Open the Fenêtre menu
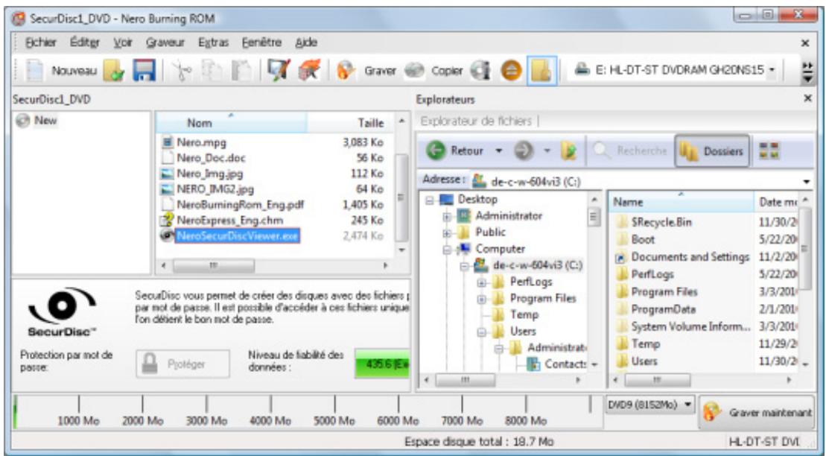The image size is (826, 456). pos(262,42)
